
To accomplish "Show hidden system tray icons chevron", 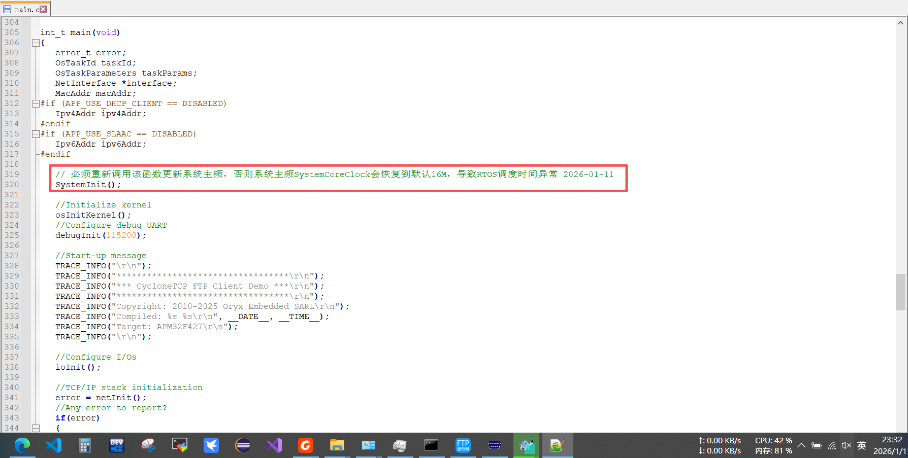I will coord(801,445).
